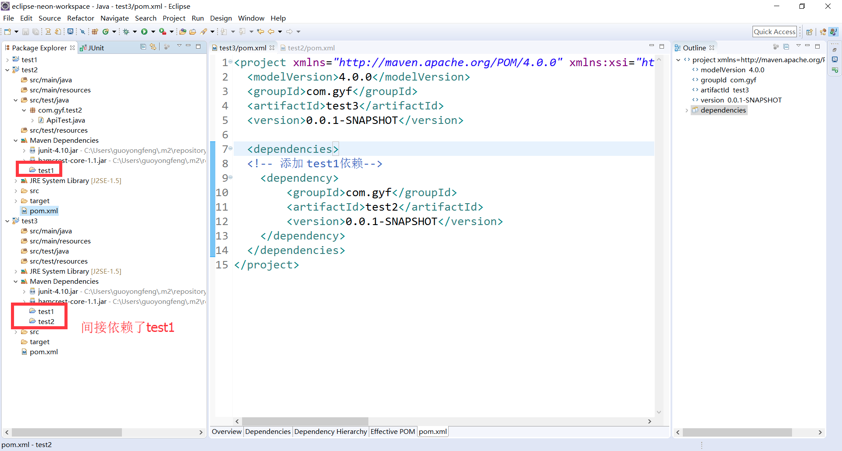Click Collapse All in Package Explorer
The width and height of the screenshot is (842, 451).
pos(143,46)
